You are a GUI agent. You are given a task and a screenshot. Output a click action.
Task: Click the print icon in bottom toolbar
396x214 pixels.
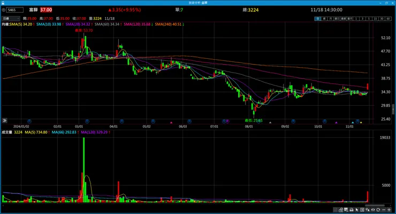coord(352,210)
